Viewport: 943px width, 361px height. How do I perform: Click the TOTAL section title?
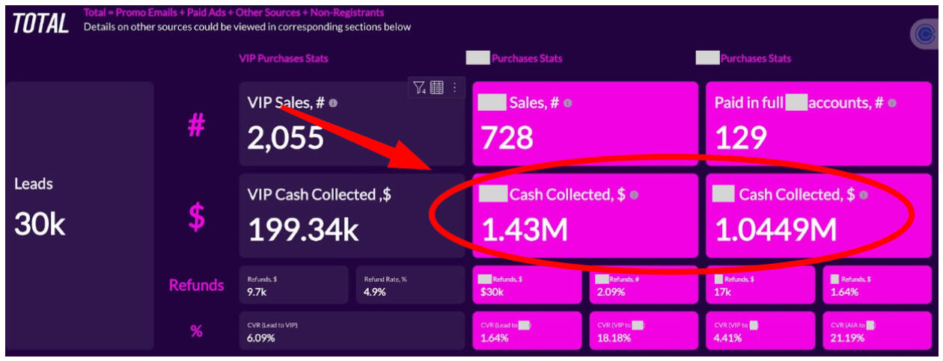pyautogui.click(x=40, y=25)
